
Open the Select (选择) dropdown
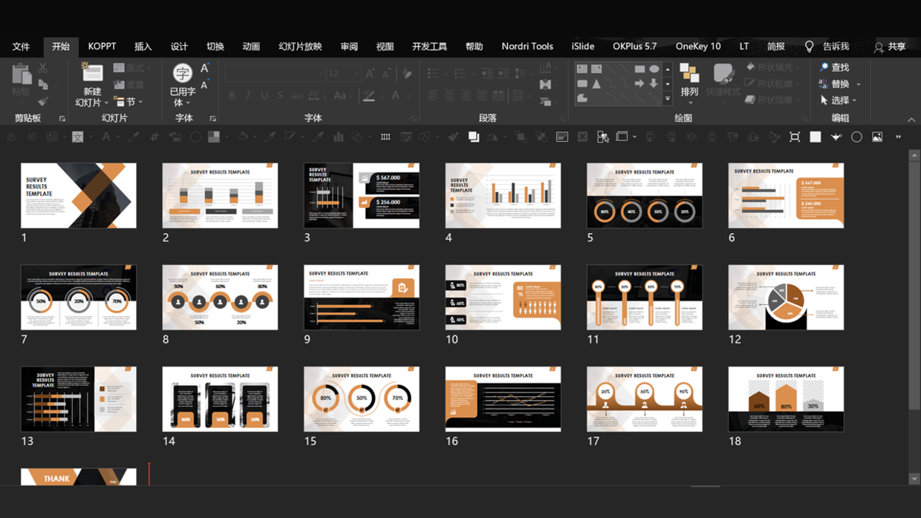[839, 100]
